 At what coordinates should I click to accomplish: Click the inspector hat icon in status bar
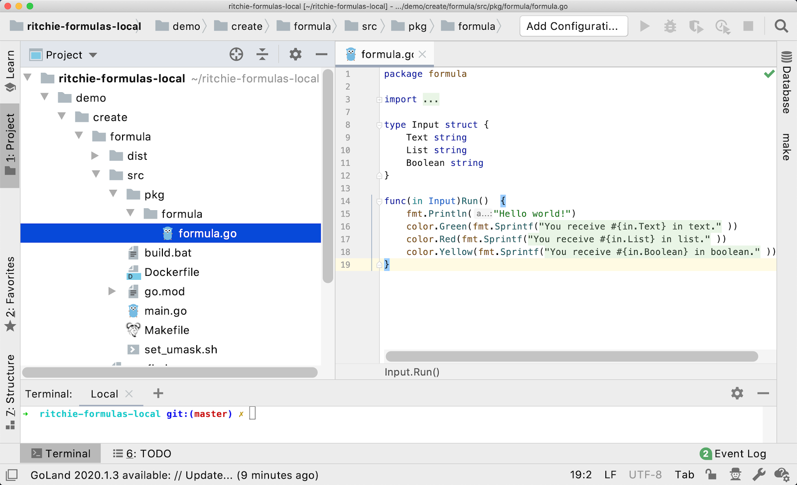point(735,475)
